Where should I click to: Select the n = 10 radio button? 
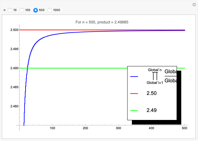pos(10,10)
